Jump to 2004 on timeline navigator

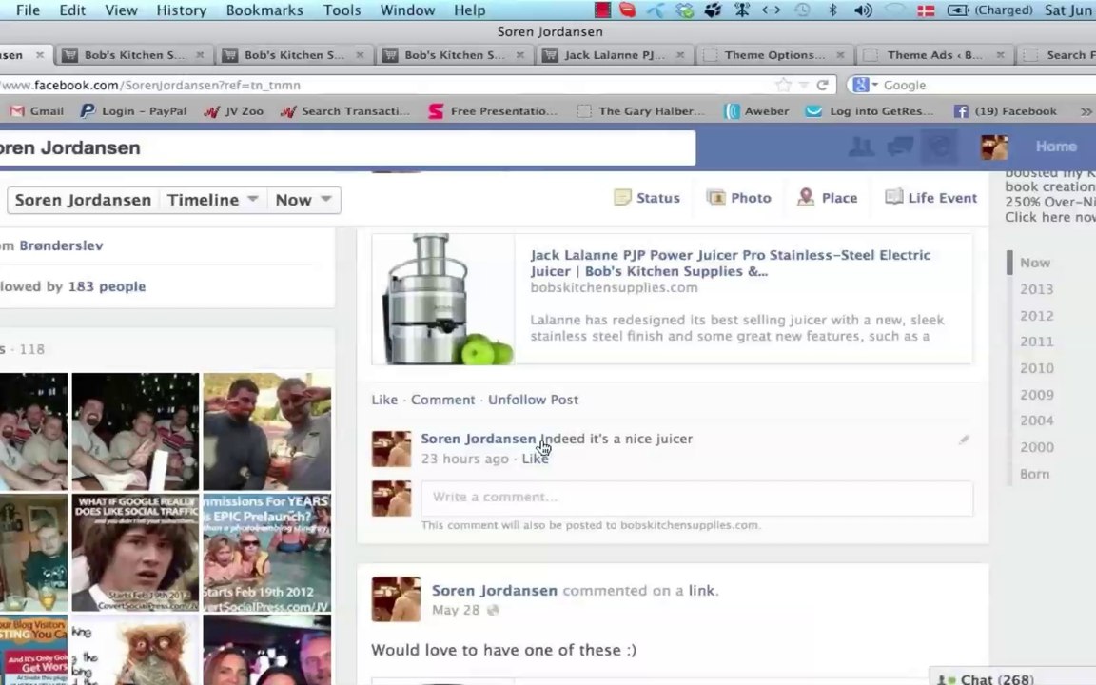pyautogui.click(x=1036, y=421)
